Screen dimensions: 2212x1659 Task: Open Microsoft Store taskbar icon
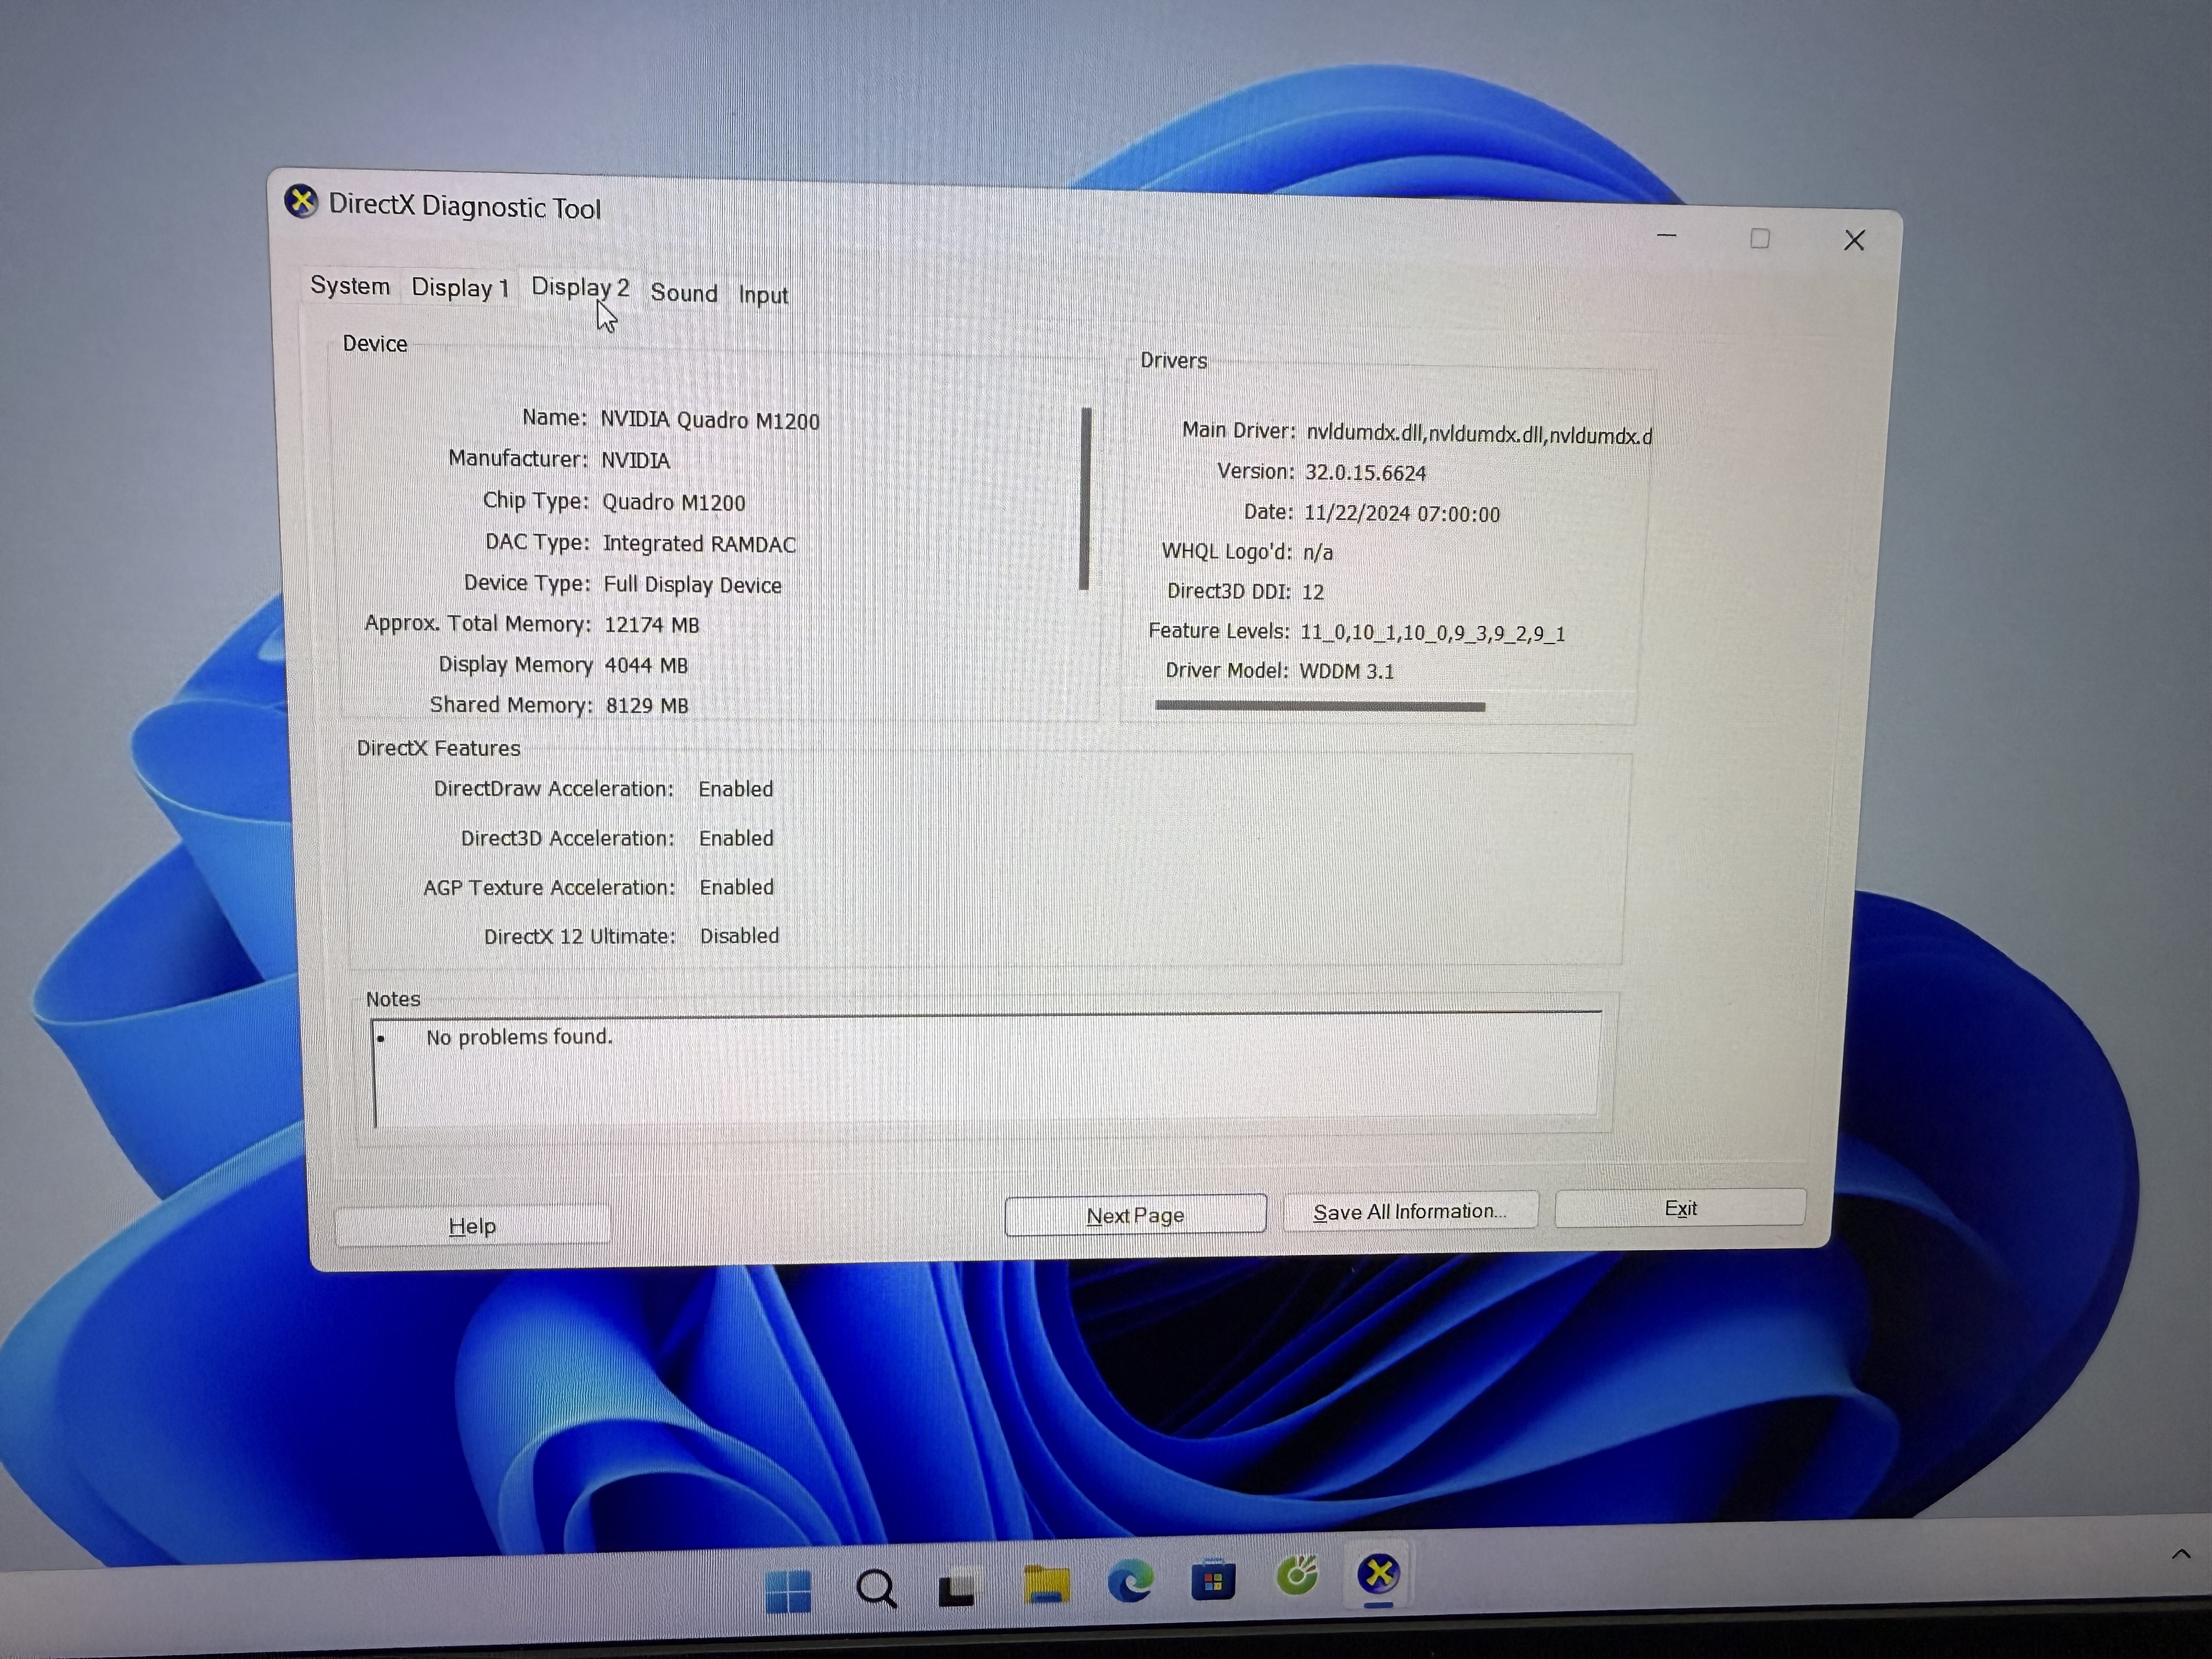click(x=1212, y=1581)
